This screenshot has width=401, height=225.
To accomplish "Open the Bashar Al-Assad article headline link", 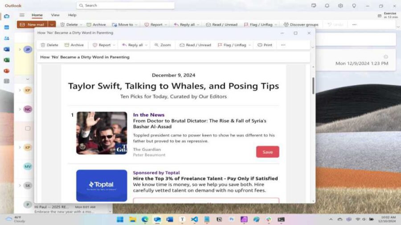I will coord(200,123).
